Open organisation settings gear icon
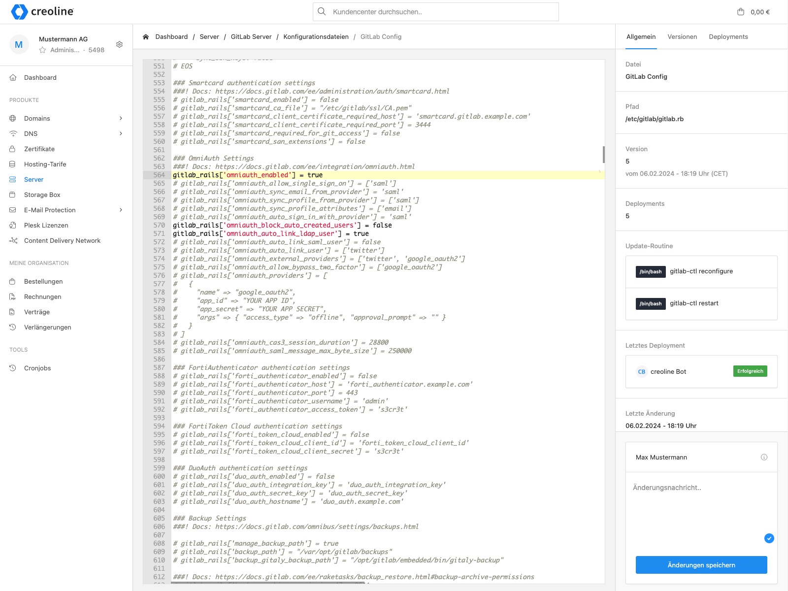This screenshot has width=788, height=591. click(119, 44)
